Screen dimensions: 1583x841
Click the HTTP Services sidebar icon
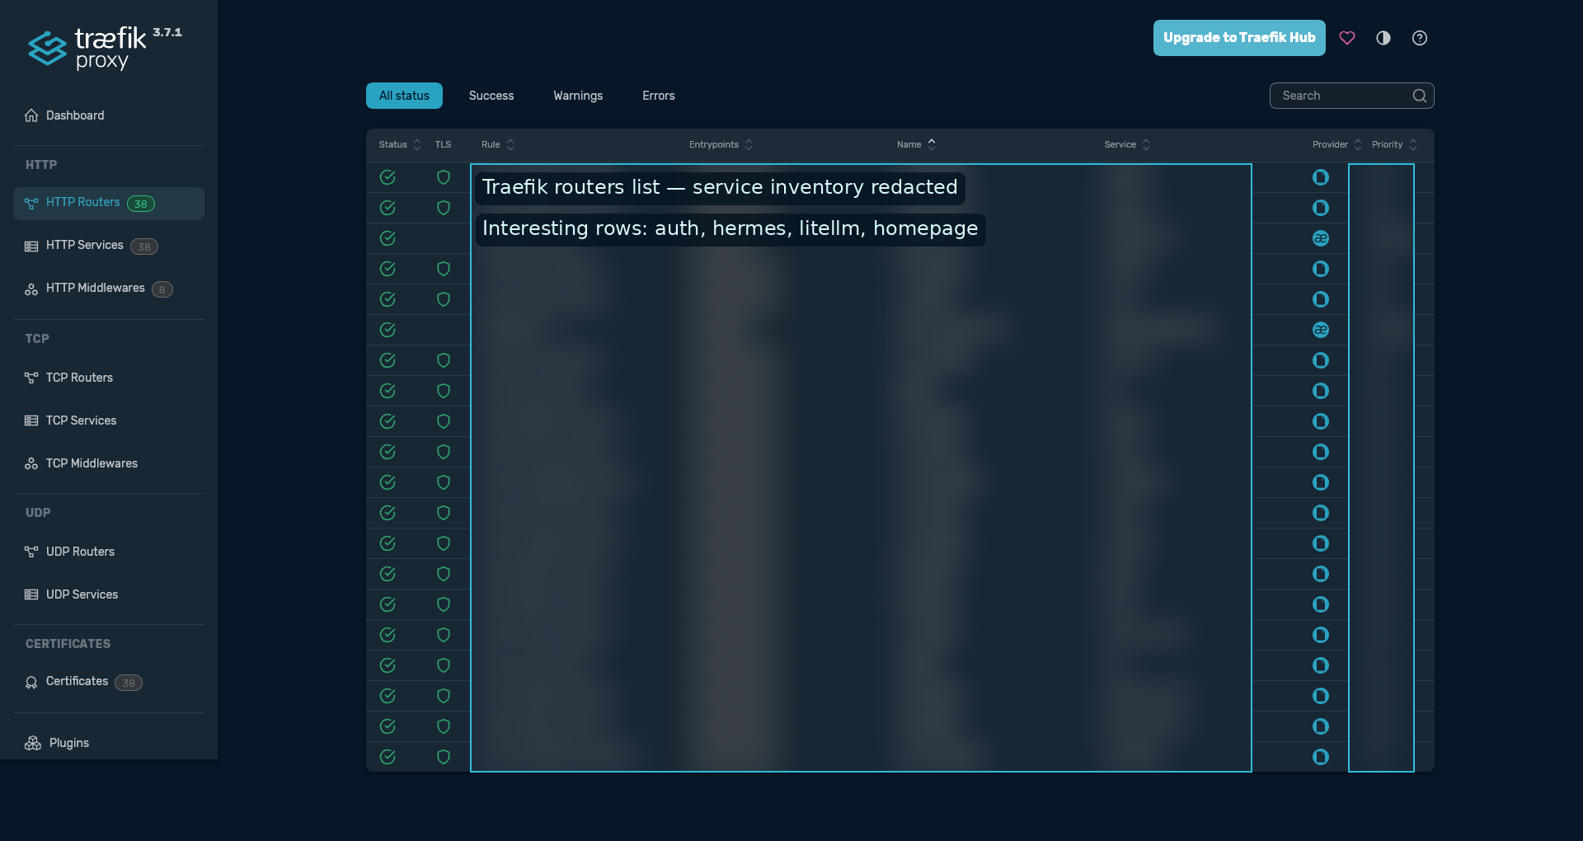tap(31, 247)
